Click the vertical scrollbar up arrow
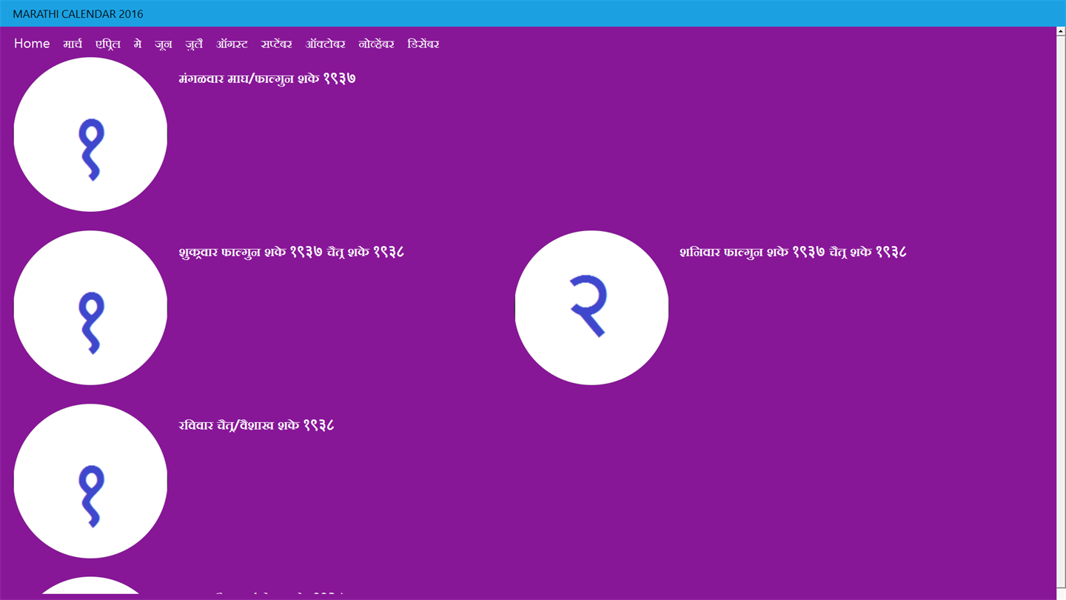This screenshot has width=1066, height=600. pyautogui.click(x=1061, y=32)
